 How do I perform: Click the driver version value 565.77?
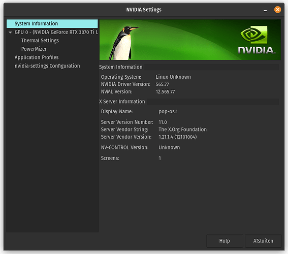coord(163,84)
